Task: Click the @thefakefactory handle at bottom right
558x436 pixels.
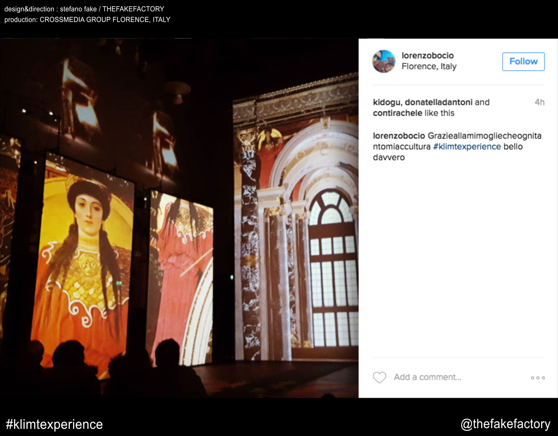Action: click(505, 424)
